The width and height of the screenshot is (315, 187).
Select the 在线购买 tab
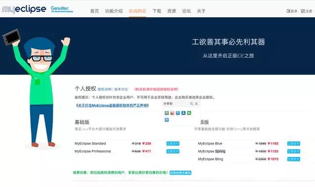137,11
